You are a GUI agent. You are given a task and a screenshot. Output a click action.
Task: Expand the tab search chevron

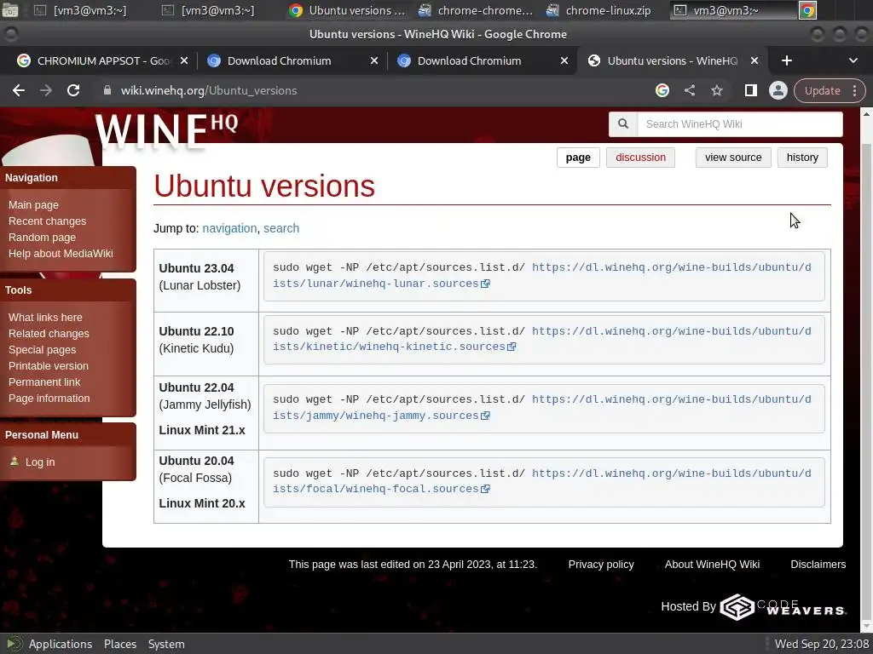pos(853,60)
